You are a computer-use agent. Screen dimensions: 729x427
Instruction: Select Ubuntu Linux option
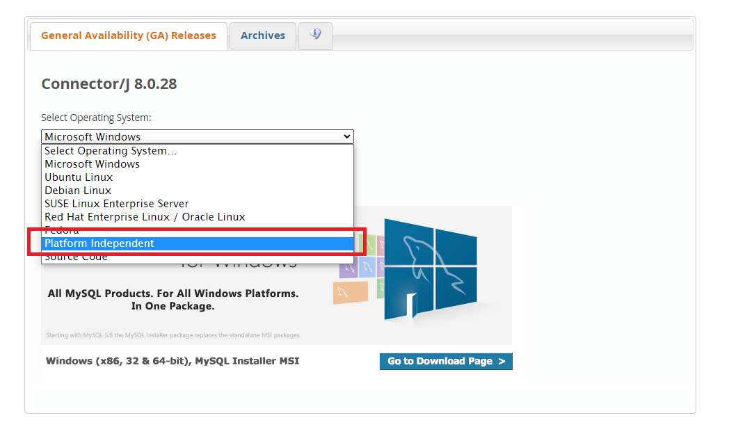tap(197, 177)
